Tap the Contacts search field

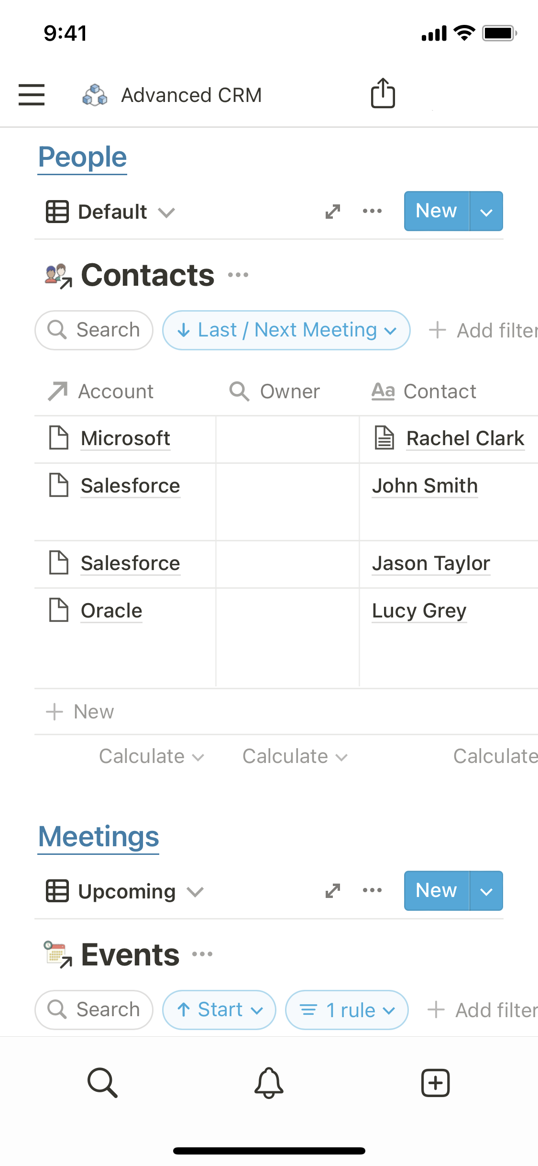pyautogui.click(x=94, y=330)
